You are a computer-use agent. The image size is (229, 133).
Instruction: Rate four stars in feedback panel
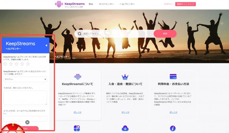click(x=22, y=64)
